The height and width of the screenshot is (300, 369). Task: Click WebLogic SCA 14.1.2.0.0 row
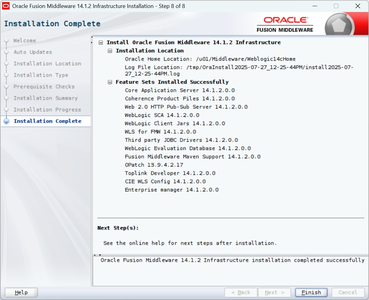(x=162, y=115)
